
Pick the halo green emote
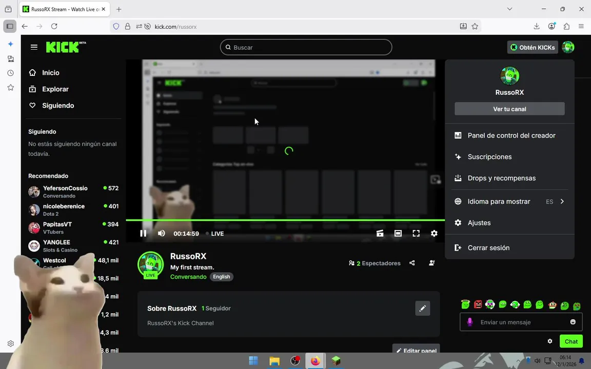(465, 304)
